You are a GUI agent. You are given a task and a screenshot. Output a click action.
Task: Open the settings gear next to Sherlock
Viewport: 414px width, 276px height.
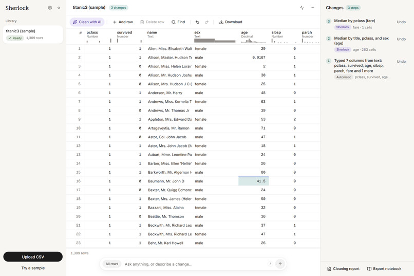tap(50, 8)
